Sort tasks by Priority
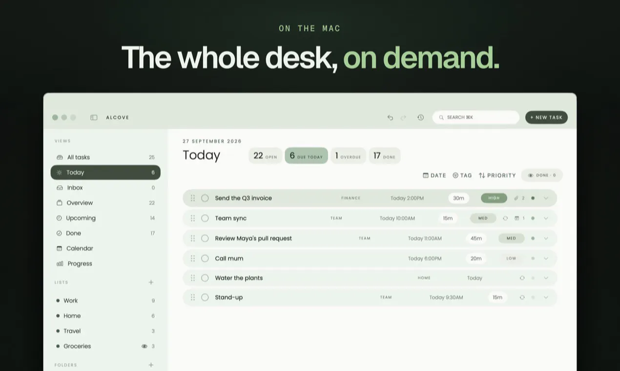 (497, 175)
